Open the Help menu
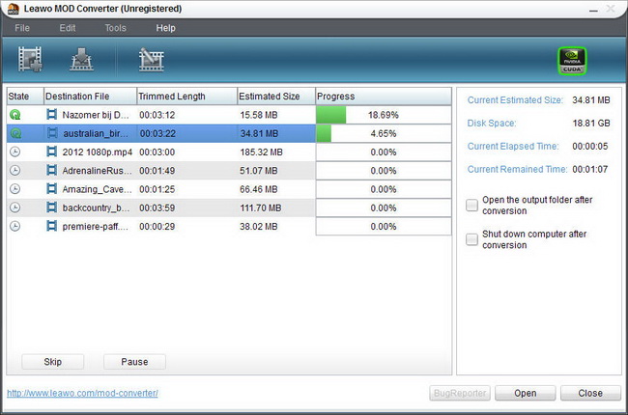 [x=165, y=28]
